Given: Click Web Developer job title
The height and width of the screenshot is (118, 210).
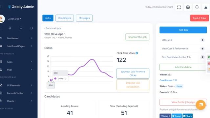Looking at the screenshot, I should (54, 34).
